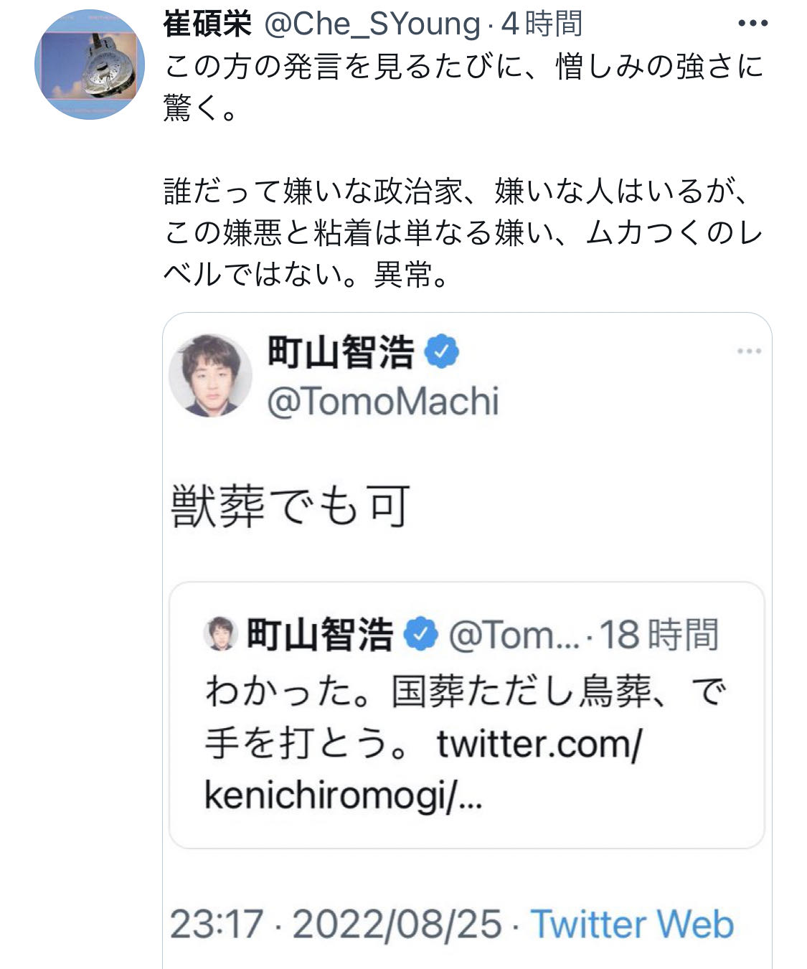Click the blue verified badge beside the large 町山智浩
This screenshot has width=807, height=969.
pos(443,352)
